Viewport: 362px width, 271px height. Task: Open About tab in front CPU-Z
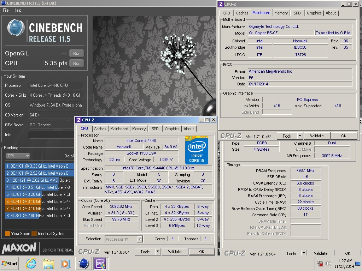coord(189,129)
